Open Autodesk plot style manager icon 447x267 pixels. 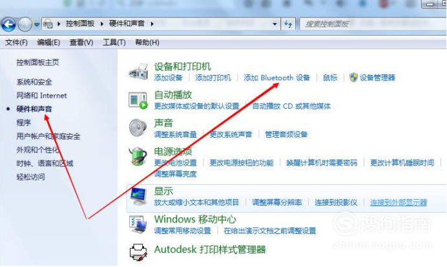(x=138, y=251)
